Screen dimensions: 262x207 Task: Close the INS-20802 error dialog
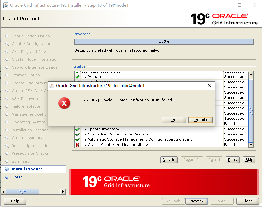[x=210, y=86]
